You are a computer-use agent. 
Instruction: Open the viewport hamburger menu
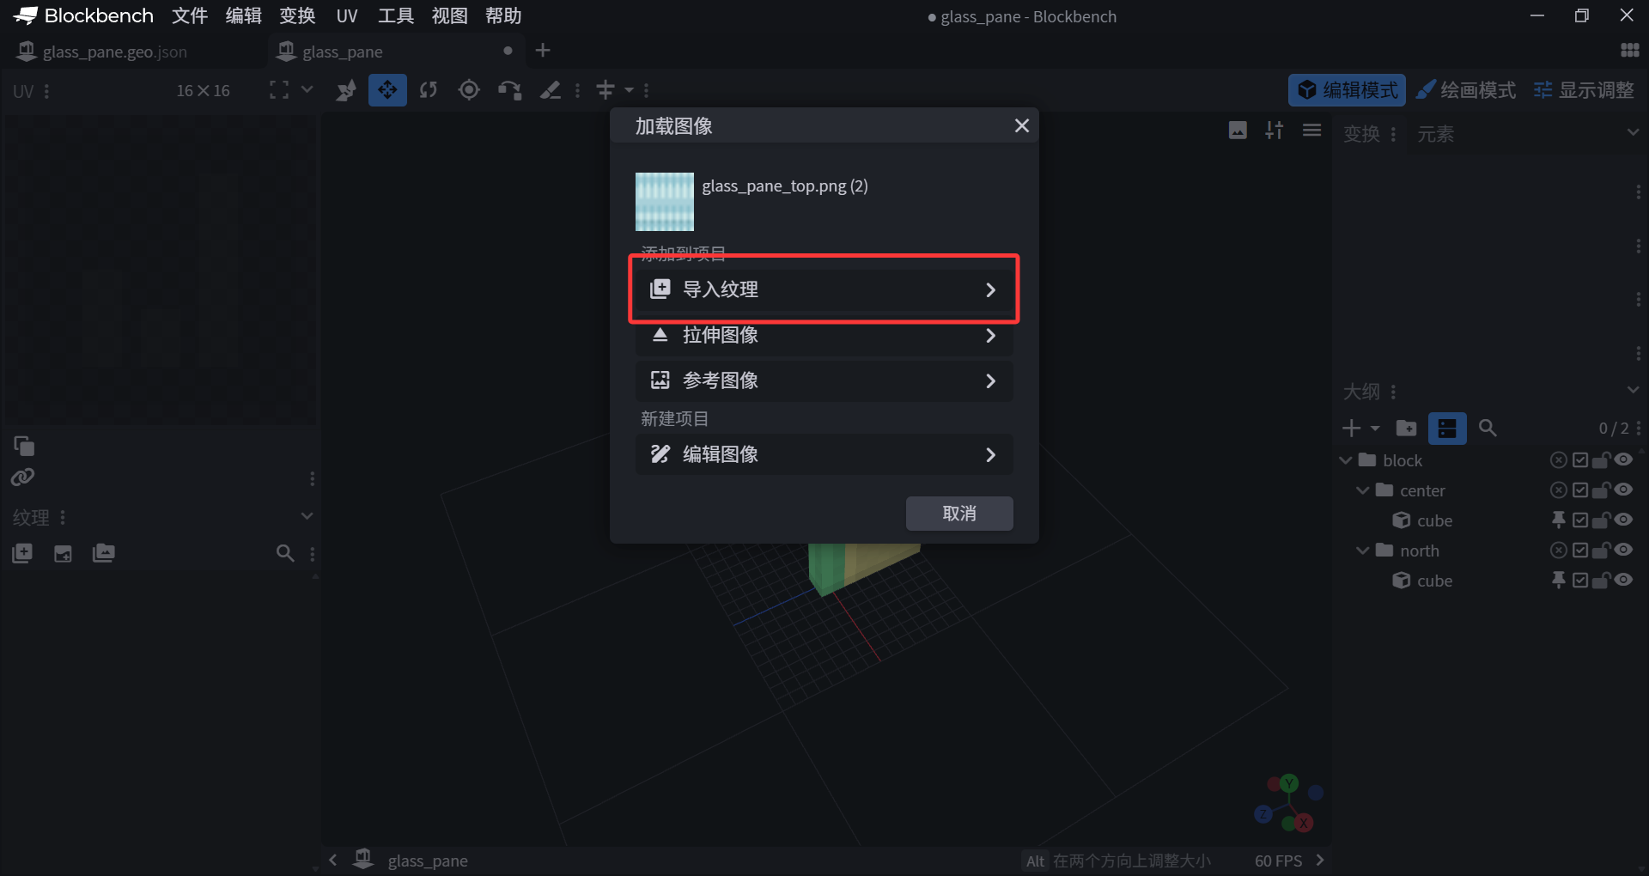point(1311,130)
